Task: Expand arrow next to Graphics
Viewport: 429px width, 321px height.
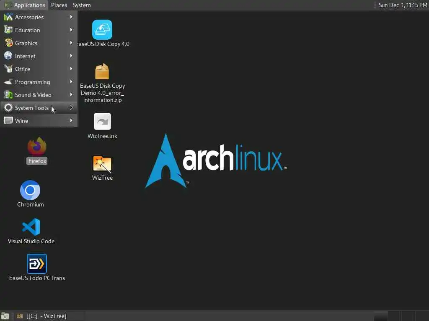Action: 71,43
